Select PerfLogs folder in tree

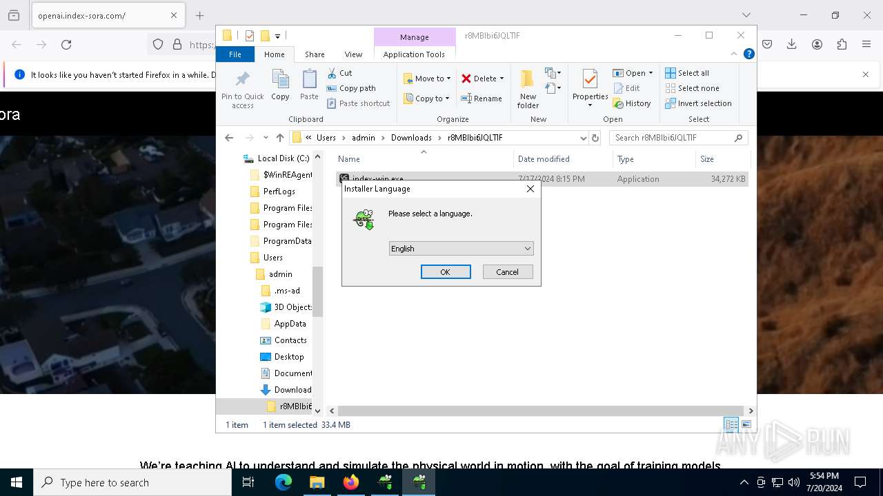coord(272,192)
